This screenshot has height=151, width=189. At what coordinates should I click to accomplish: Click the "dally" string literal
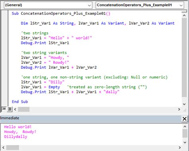(x=111, y=92)
